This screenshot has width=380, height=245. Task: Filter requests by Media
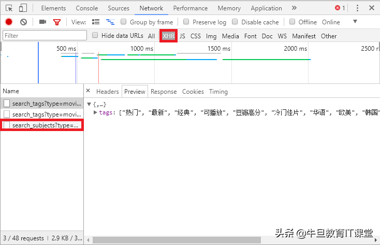coord(230,36)
